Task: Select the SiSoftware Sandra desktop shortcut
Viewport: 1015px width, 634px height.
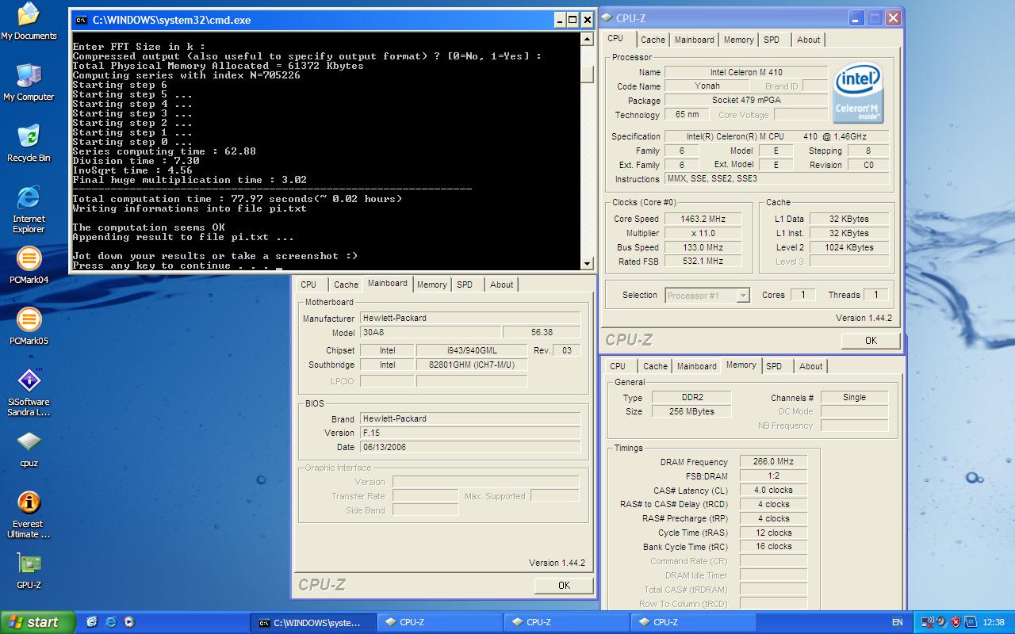Action: (29, 392)
